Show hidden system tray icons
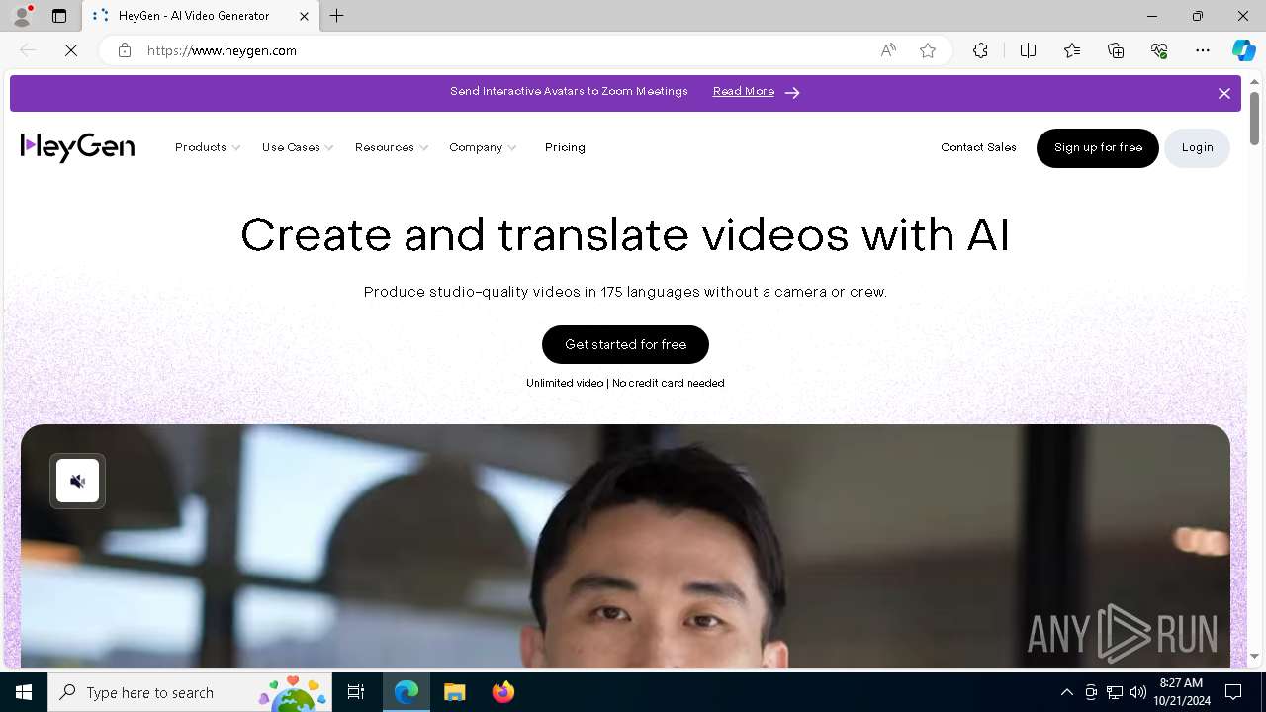1266x712 pixels. click(1066, 692)
